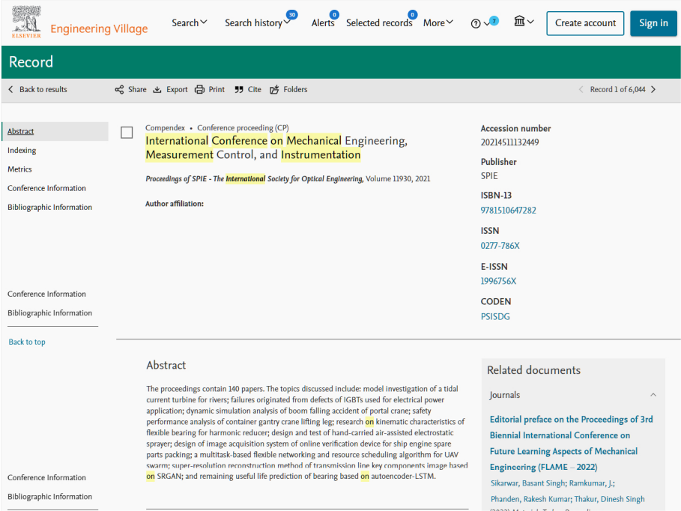
Task: Click author Sikarwar, Basant Singh
Action: [528, 483]
